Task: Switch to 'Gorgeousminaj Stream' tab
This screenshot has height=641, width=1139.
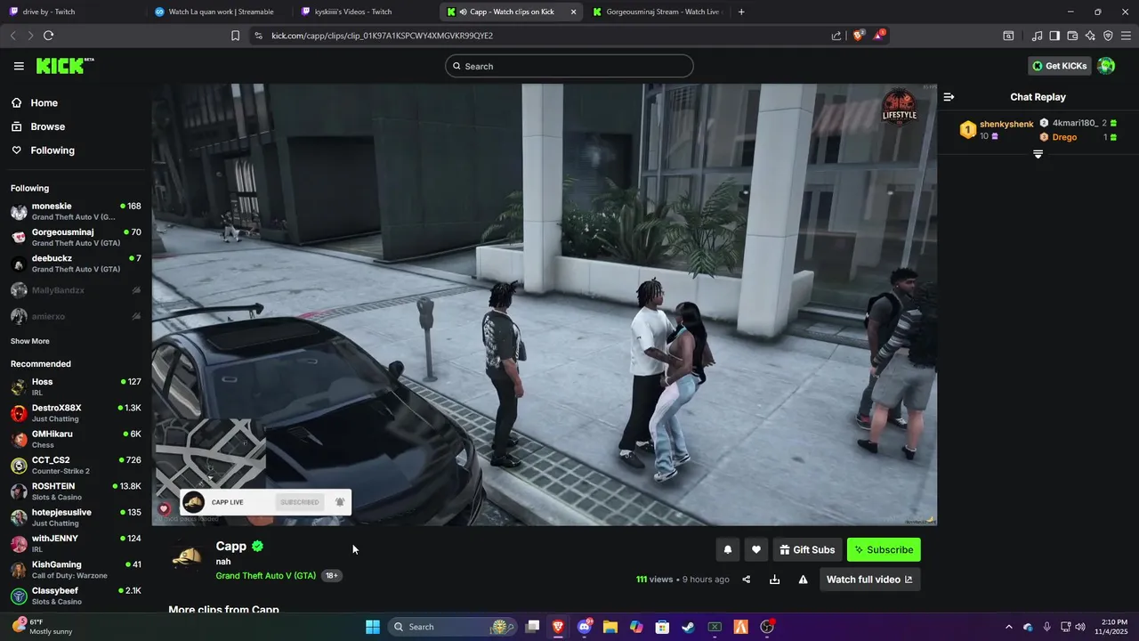Action: pos(658,12)
